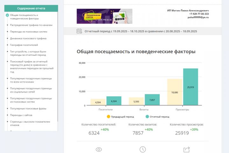The width and height of the screenshot is (229, 153).
Task: Click the 'Количество просмотров:' label
Action: pos(187,125)
